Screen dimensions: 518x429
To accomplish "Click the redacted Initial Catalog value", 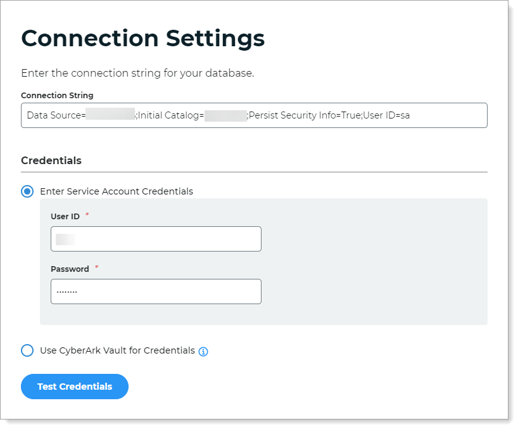I will 225,115.
